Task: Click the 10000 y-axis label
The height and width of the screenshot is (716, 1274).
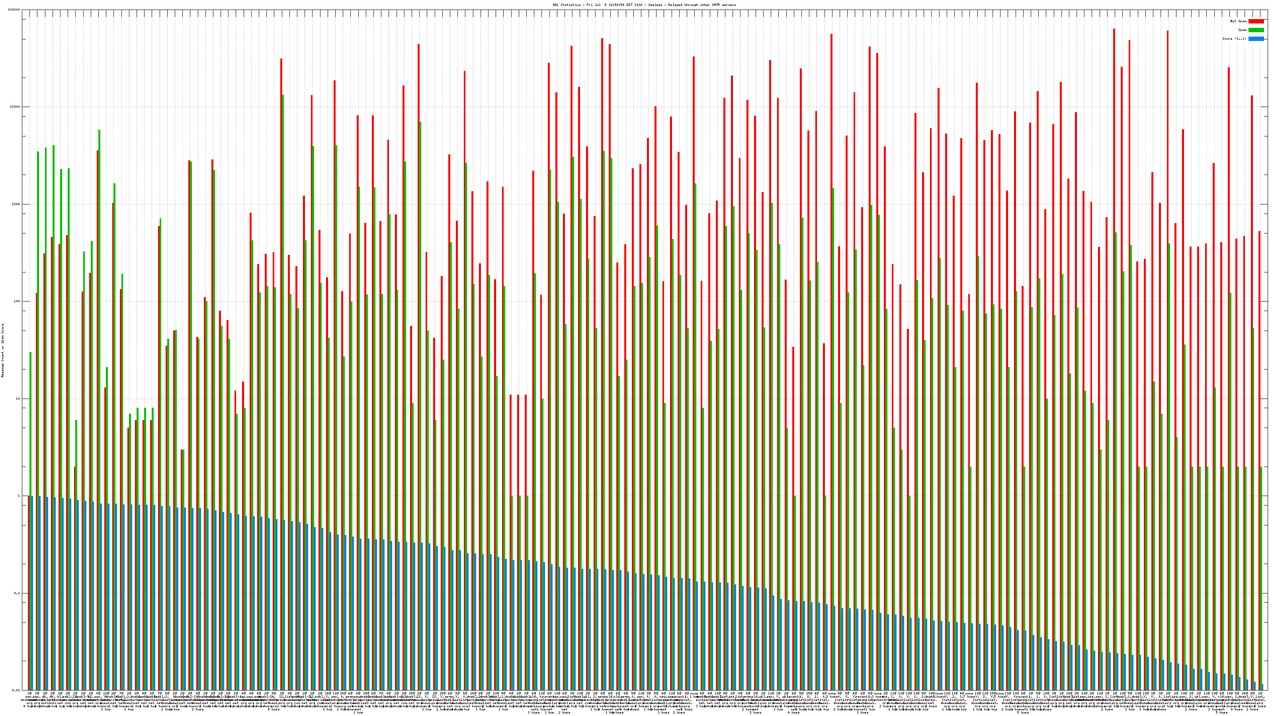Action: click(x=16, y=107)
